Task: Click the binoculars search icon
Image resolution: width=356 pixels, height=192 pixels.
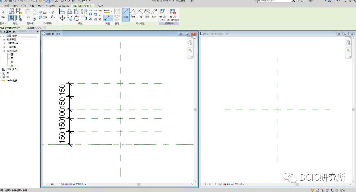Action: (x=293, y=1)
